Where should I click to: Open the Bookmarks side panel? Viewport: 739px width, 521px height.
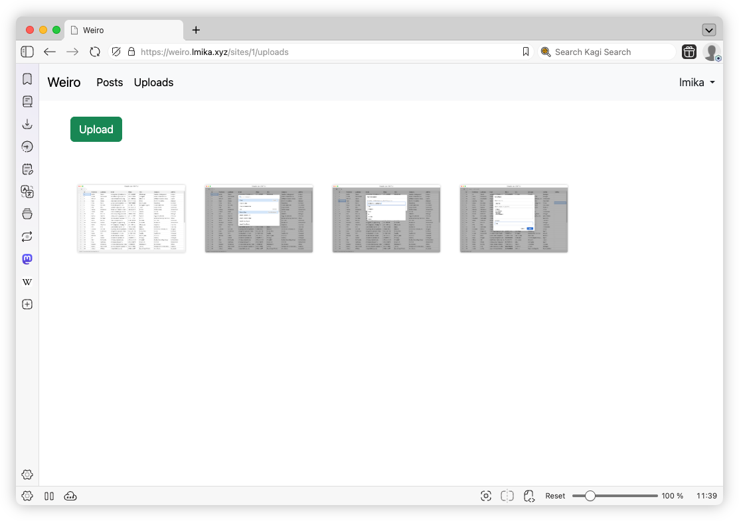[27, 80]
